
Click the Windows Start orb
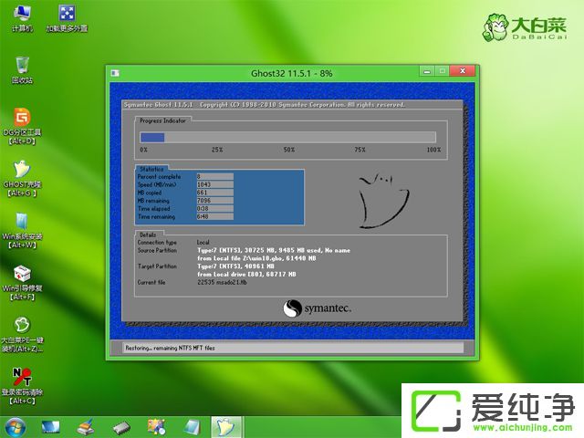16,426
